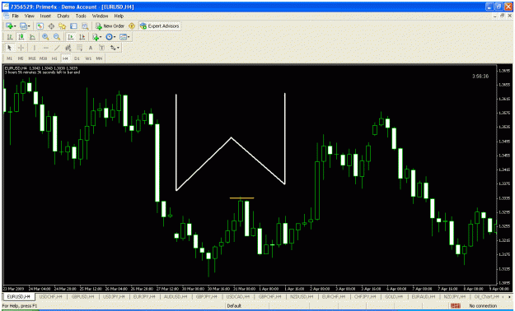Screen dimensions: 515x311
Task: Click the New Order button
Action: click(x=110, y=26)
